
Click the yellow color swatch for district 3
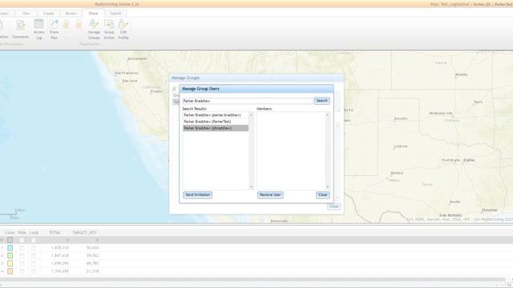click(10, 263)
